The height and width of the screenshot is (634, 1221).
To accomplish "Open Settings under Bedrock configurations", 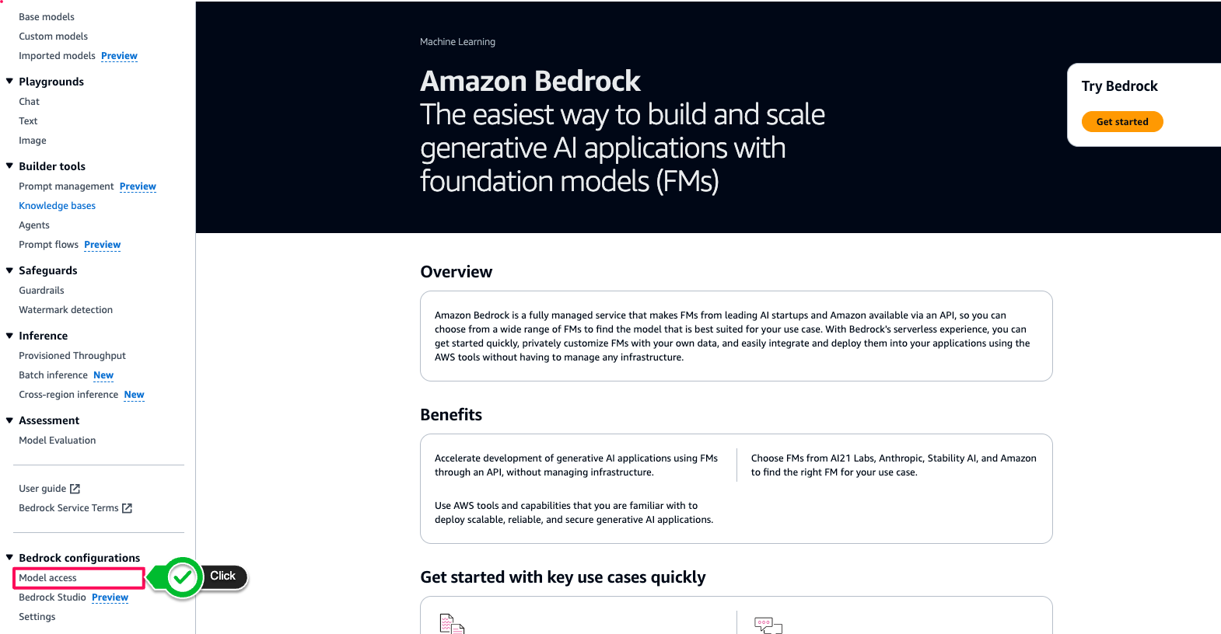I will pyautogui.click(x=37, y=617).
